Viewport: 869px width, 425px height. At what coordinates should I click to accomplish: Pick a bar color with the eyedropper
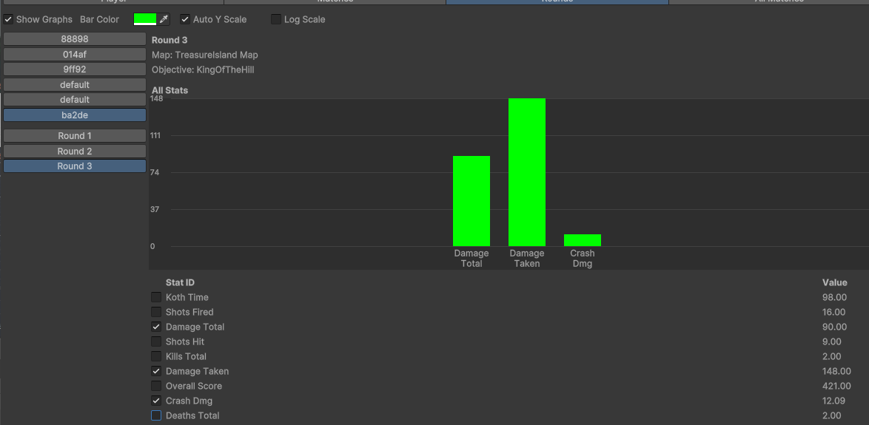pos(164,19)
